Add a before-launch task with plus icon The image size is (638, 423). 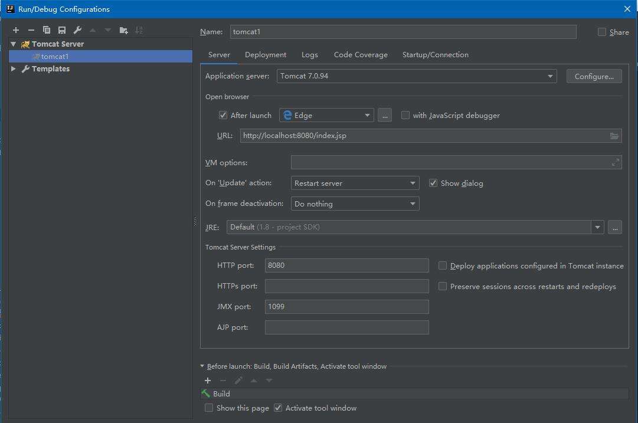[208, 381]
